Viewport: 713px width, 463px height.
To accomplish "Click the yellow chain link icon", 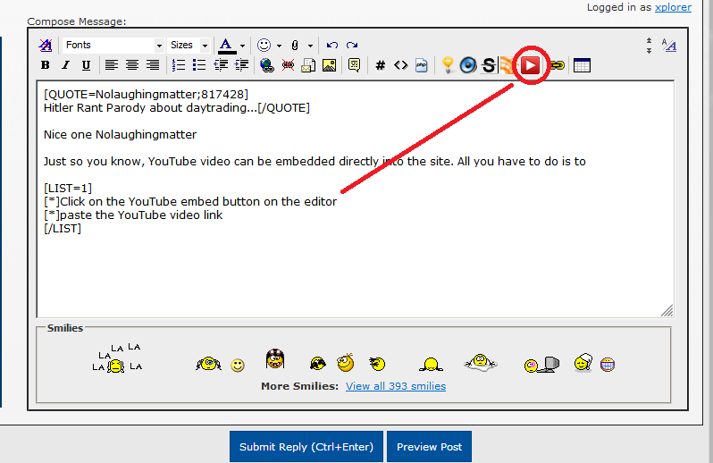I will pyautogui.click(x=557, y=65).
